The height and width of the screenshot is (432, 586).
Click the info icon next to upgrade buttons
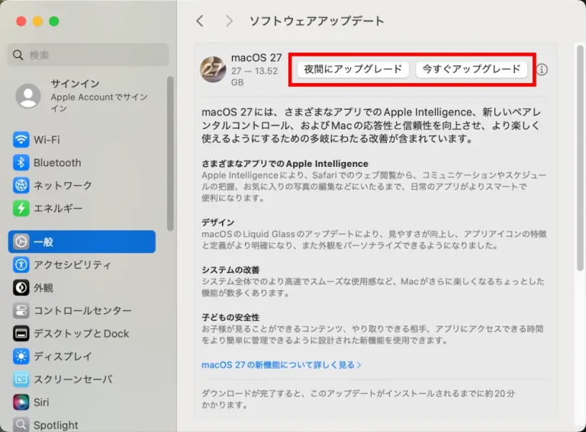(x=542, y=69)
